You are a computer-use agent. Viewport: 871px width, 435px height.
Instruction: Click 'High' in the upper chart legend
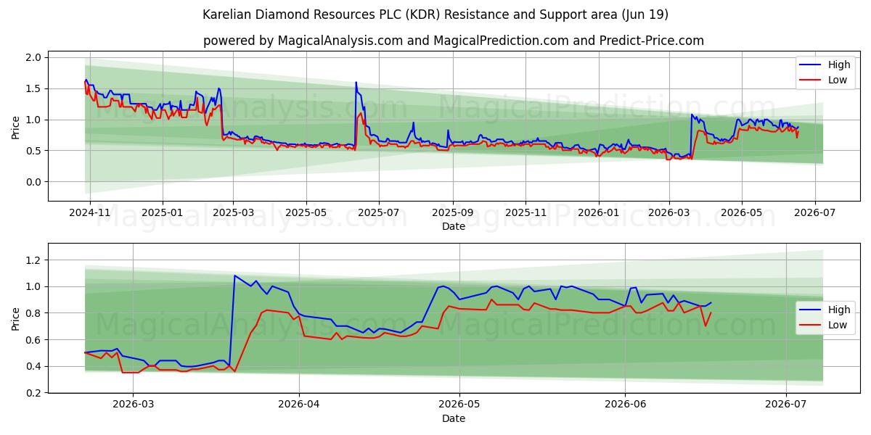pyautogui.click(x=839, y=65)
